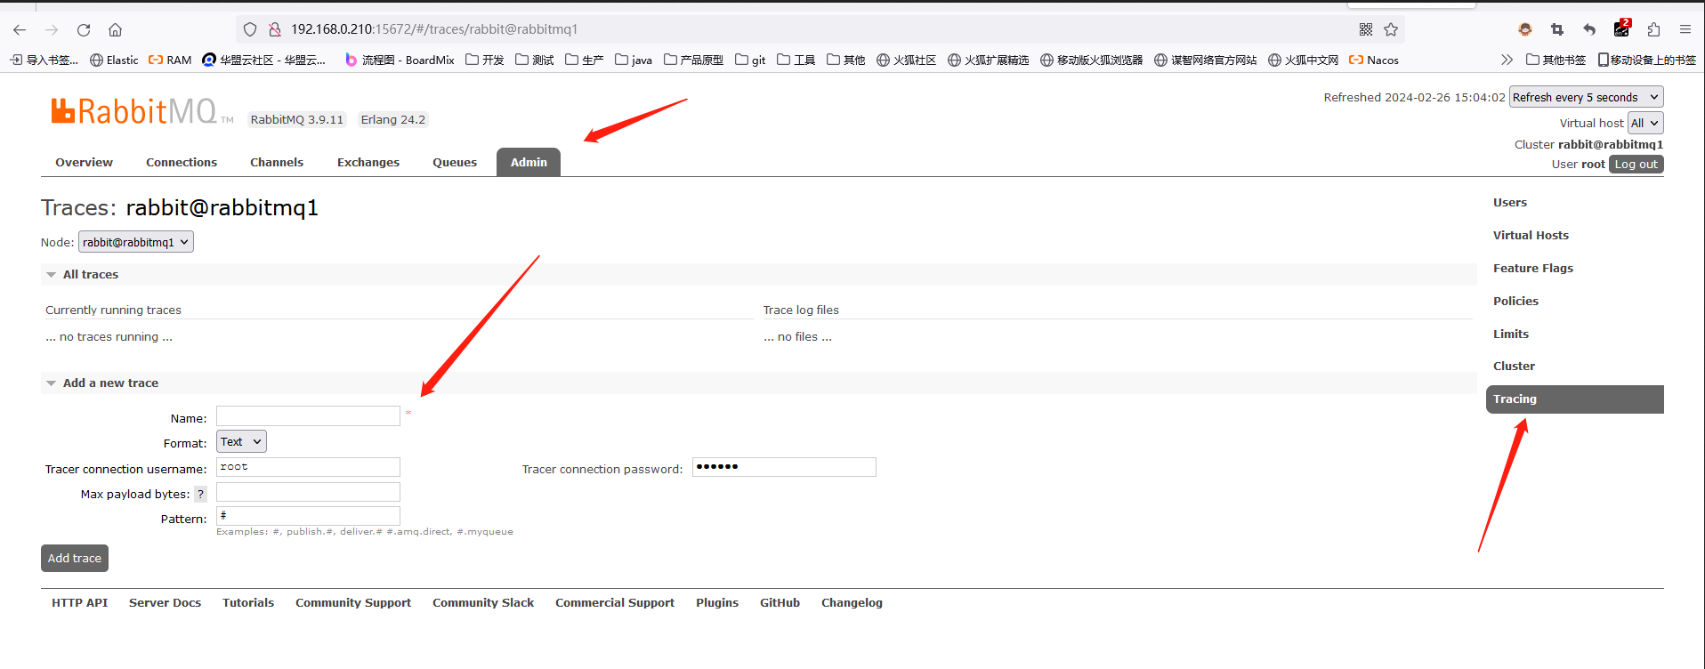Focus the Pattern input field

(x=308, y=516)
